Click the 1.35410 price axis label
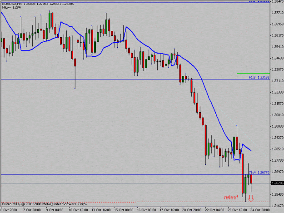Image resolution: width=284 pixels, height=213 pixels. (278, 47)
